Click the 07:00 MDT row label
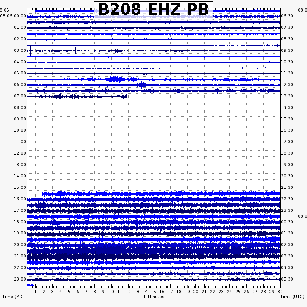Screen dimensions: 307x307 (x=20, y=96)
